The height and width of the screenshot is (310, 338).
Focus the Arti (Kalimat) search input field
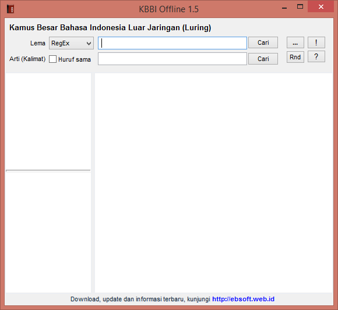(172, 59)
